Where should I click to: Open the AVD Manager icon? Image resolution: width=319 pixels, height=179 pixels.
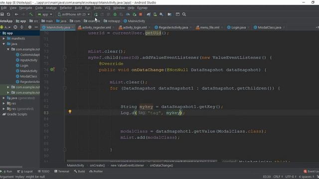155,14
